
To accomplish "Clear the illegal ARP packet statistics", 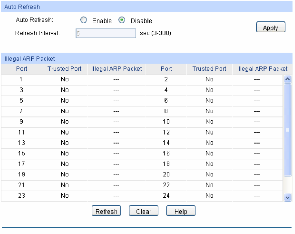I will (143, 211).
